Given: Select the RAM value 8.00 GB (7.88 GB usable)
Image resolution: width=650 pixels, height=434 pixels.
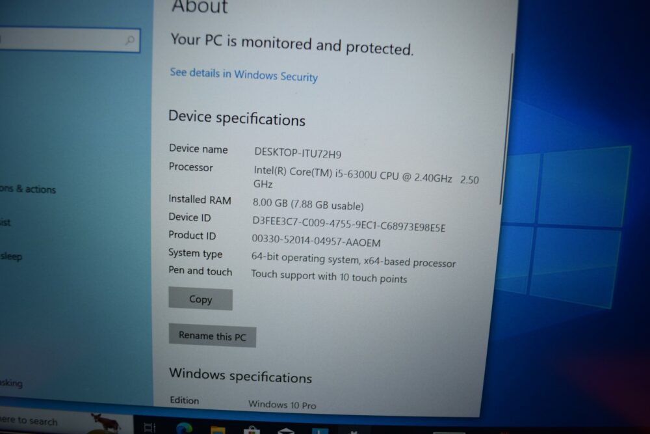Looking at the screenshot, I should pyautogui.click(x=308, y=204).
